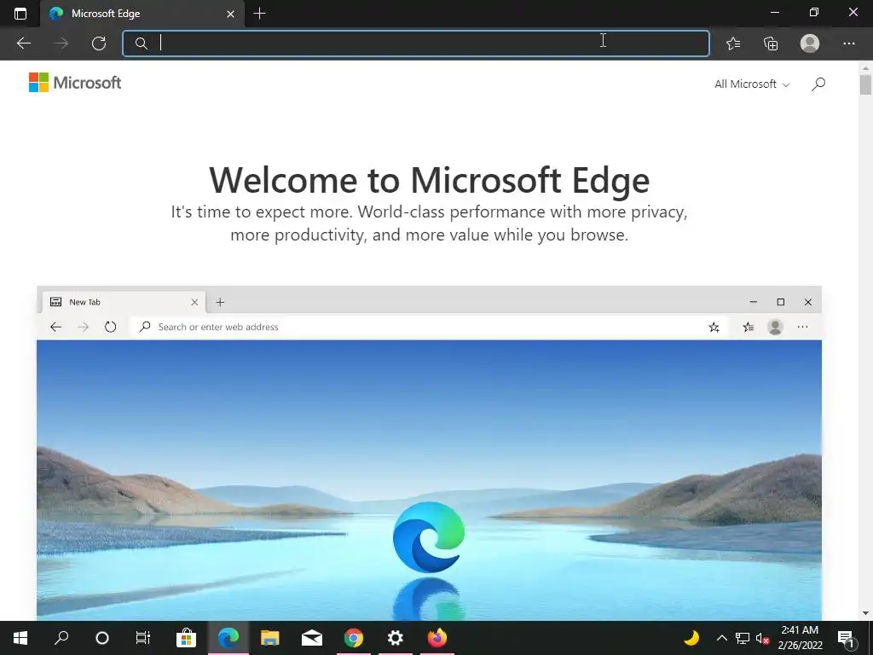Screen dimensions: 873x655
Task: Open the page search magnifier icon
Action: tap(818, 84)
